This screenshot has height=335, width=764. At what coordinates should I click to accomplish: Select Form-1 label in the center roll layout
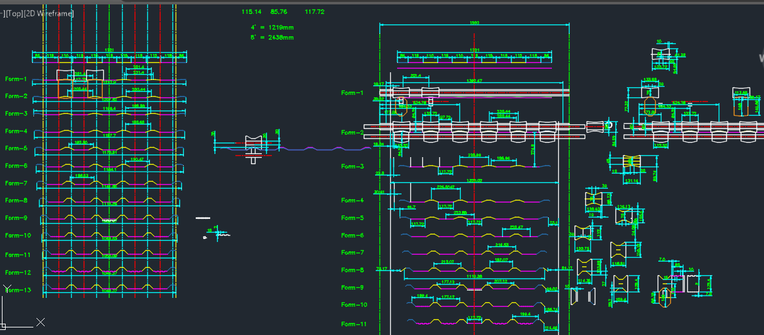coord(352,93)
